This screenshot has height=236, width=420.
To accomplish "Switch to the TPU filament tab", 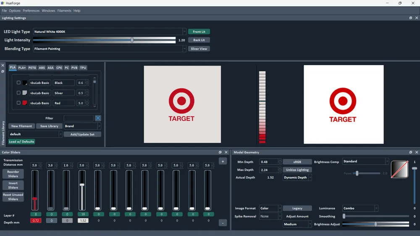I will tap(83, 68).
